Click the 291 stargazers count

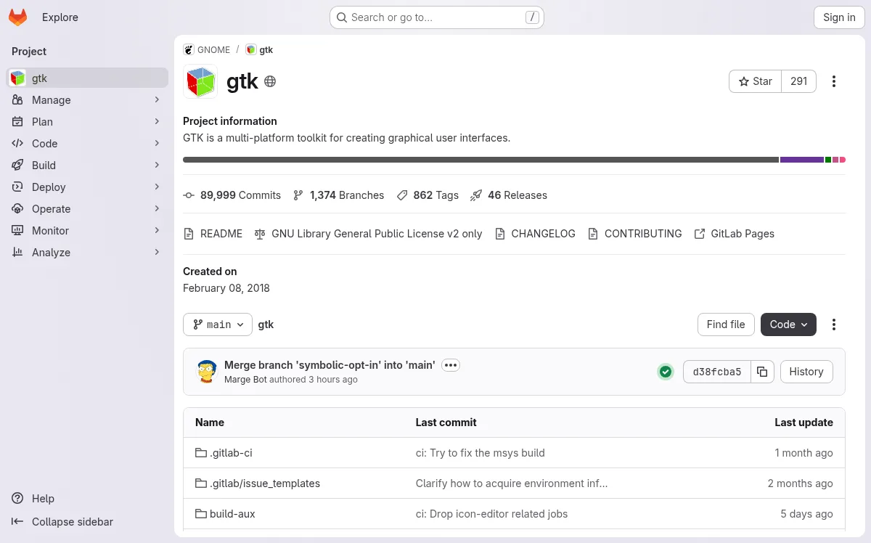pos(799,81)
